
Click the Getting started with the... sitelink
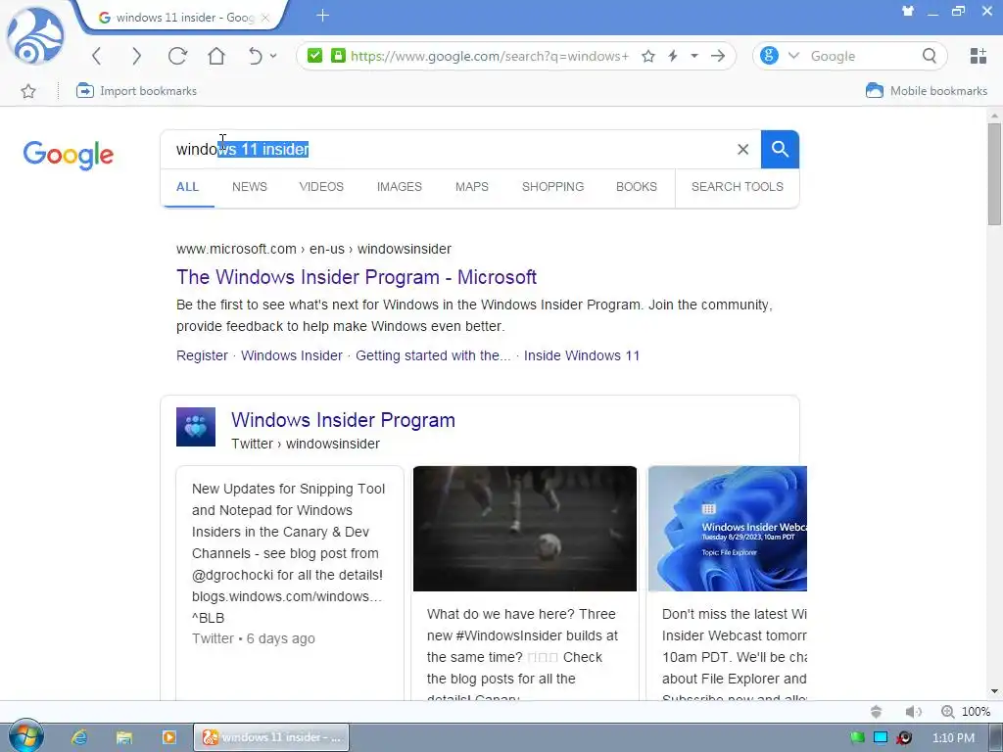click(433, 355)
